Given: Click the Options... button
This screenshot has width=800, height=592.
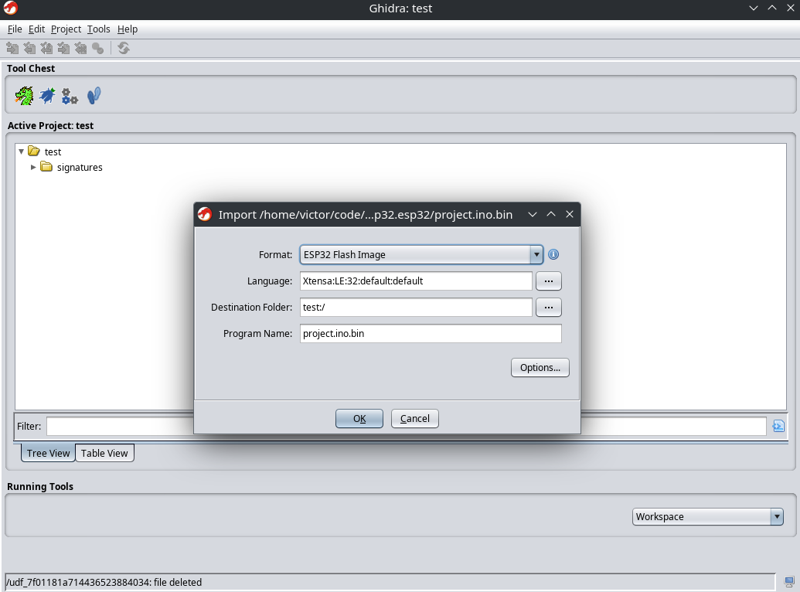Looking at the screenshot, I should coord(540,368).
